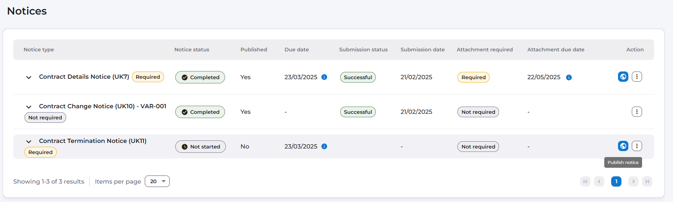Open the items per page dropdown
Screen dimensions: 673x202
(157, 181)
